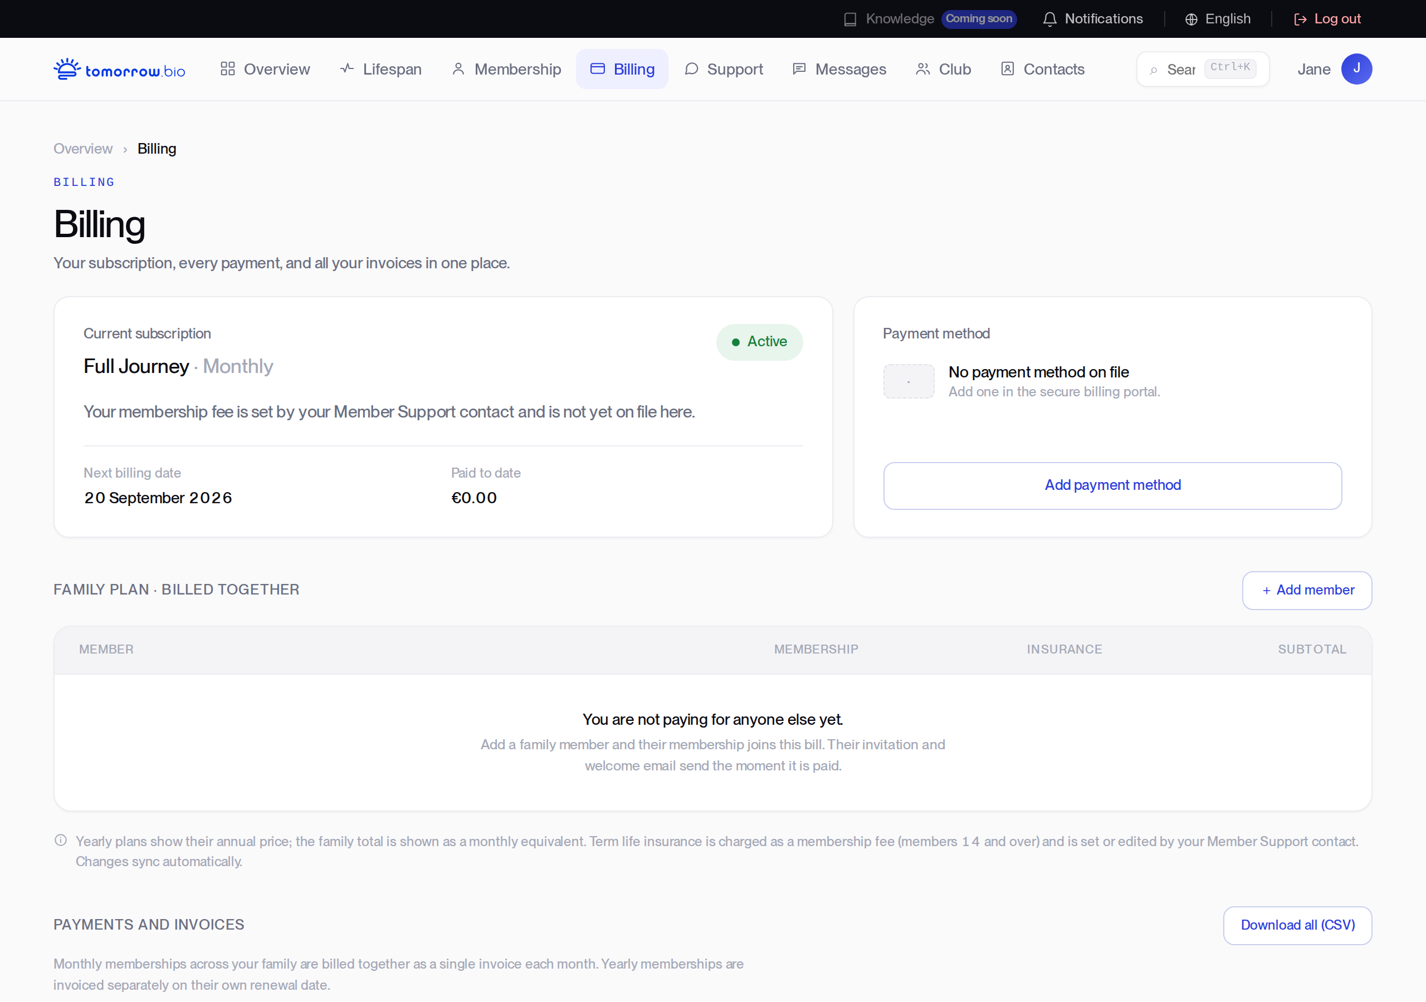Click the Lifespan pulse icon

tap(347, 69)
